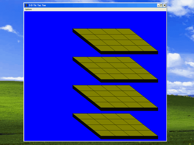Mark front-right corner cell of top board
The image size is (194, 145).
(x=147, y=48)
